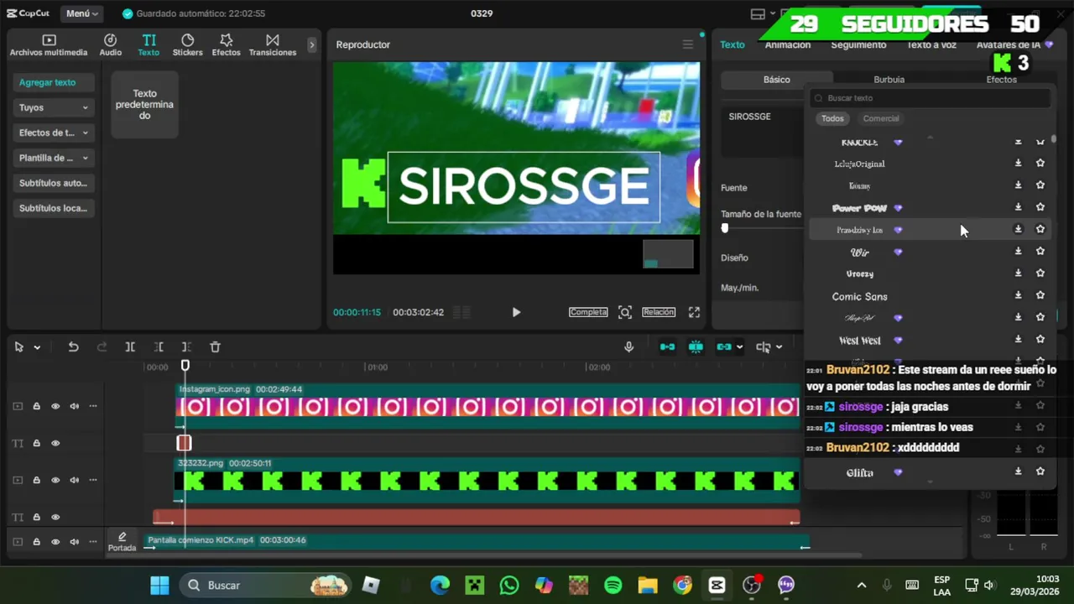
Task: Download the Comic Sans font
Action: [x=1018, y=295]
